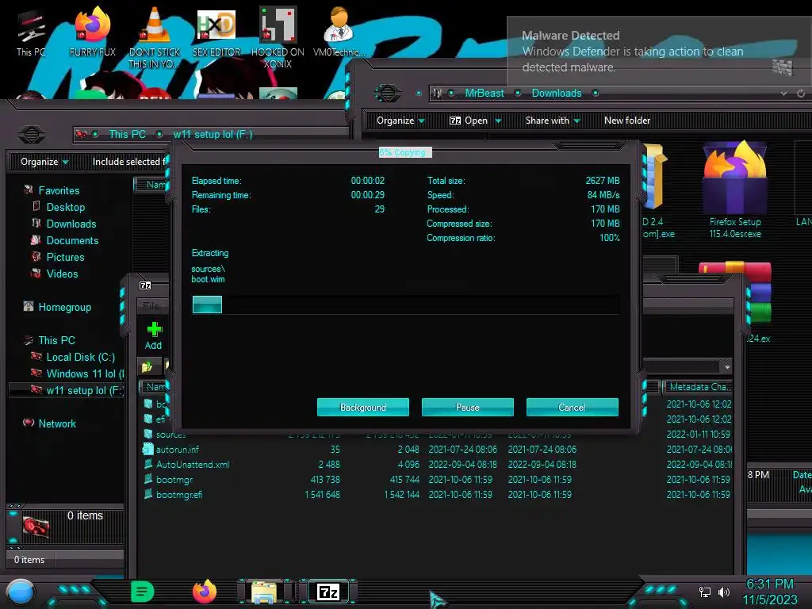
Task: Pause the extraction
Action: [468, 407]
